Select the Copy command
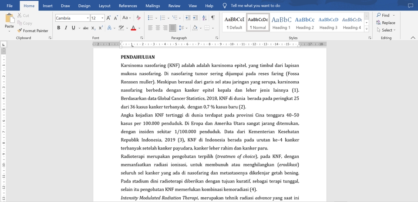This screenshot has height=202, width=418. click(24, 23)
